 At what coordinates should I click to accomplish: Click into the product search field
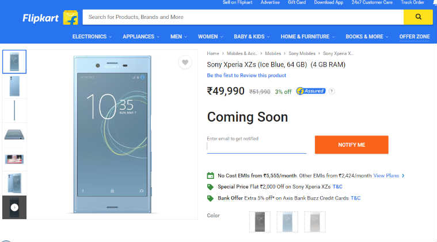243,17
